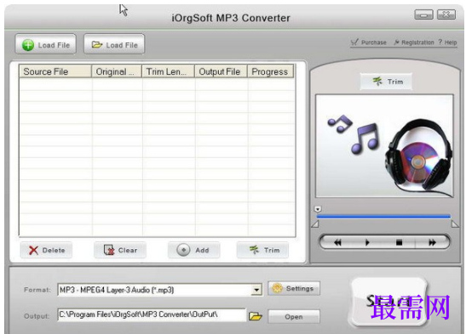Click the Source File column header
The image size is (466, 334).
(x=55, y=71)
